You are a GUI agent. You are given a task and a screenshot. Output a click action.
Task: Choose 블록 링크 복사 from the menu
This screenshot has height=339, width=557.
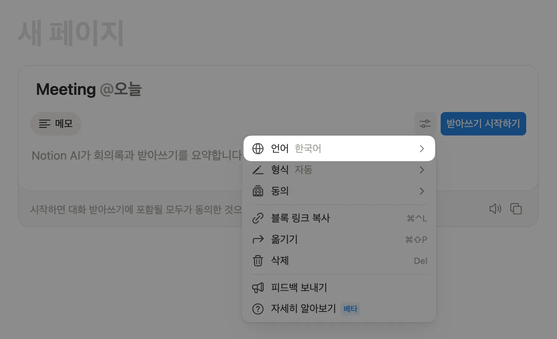coord(339,218)
